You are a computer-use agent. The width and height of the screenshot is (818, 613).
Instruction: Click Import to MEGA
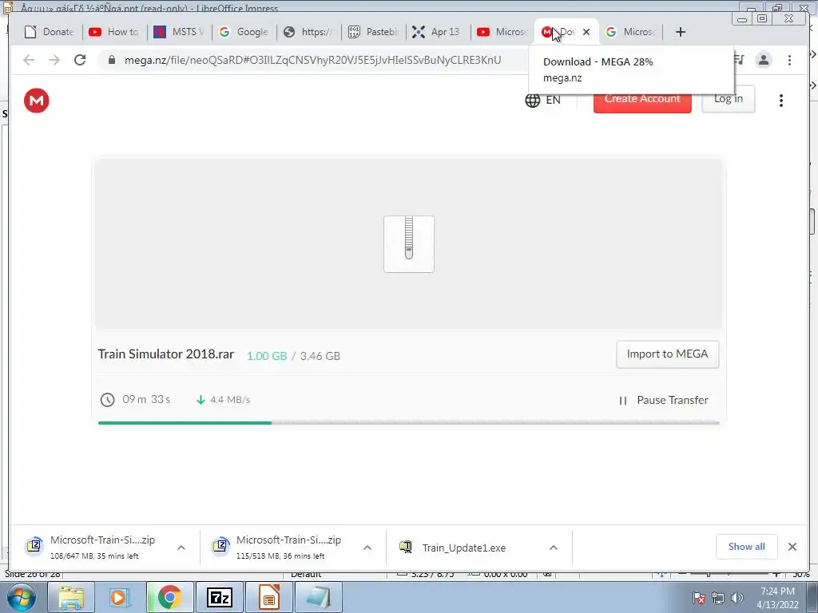click(x=667, y=354)
